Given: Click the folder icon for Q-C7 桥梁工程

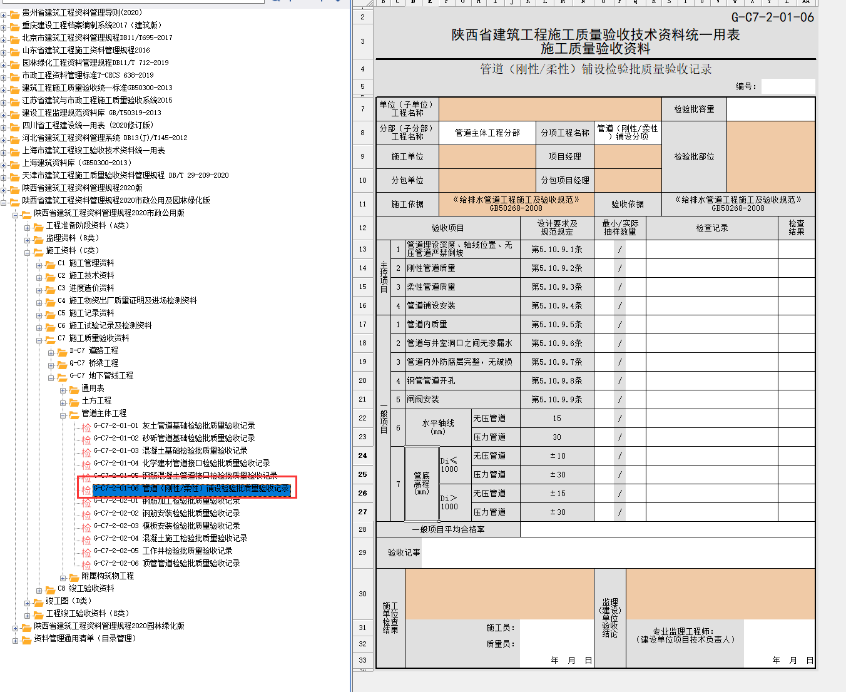Looking at the screenshot, I should pos(62,364).
